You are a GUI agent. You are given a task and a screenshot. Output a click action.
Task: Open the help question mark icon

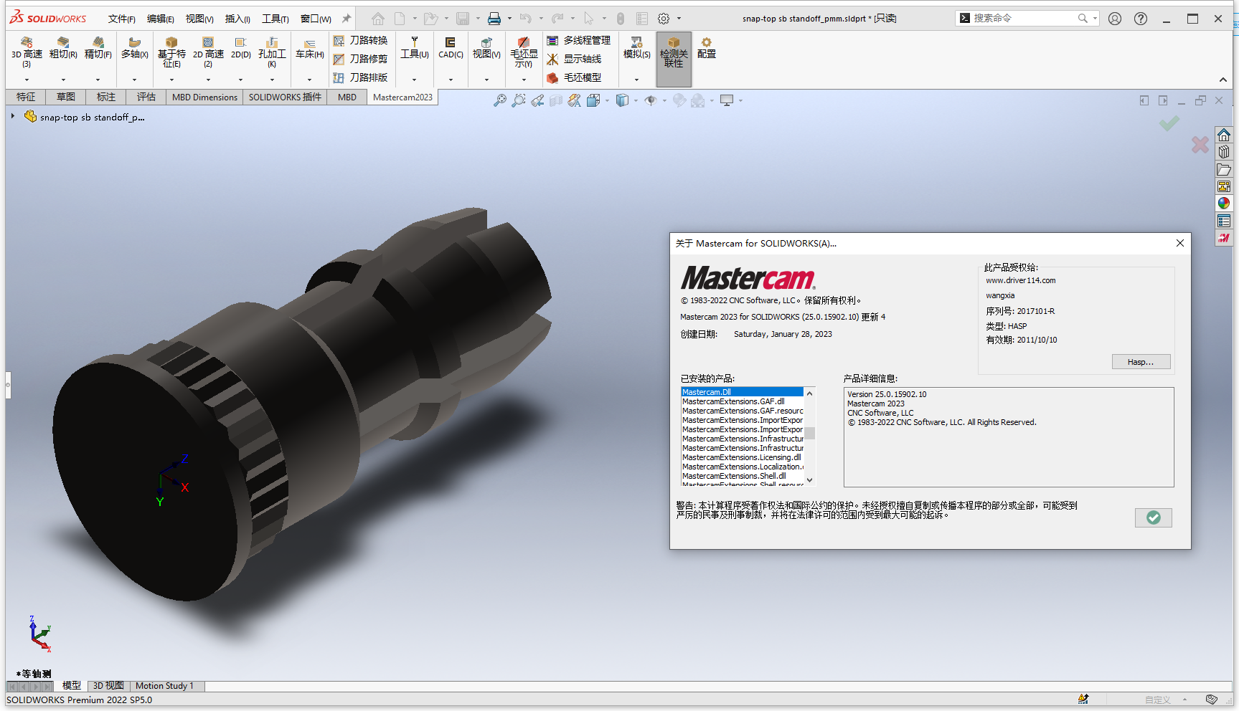point(1141,19)
